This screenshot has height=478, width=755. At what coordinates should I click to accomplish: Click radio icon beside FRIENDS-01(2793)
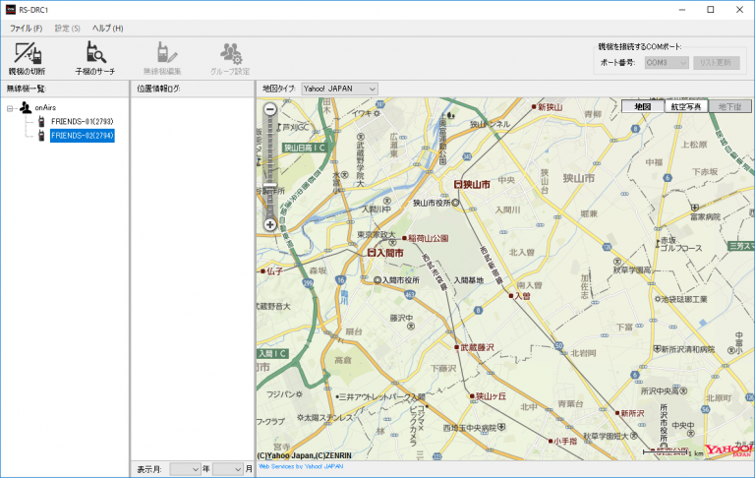tap(41, 121)
